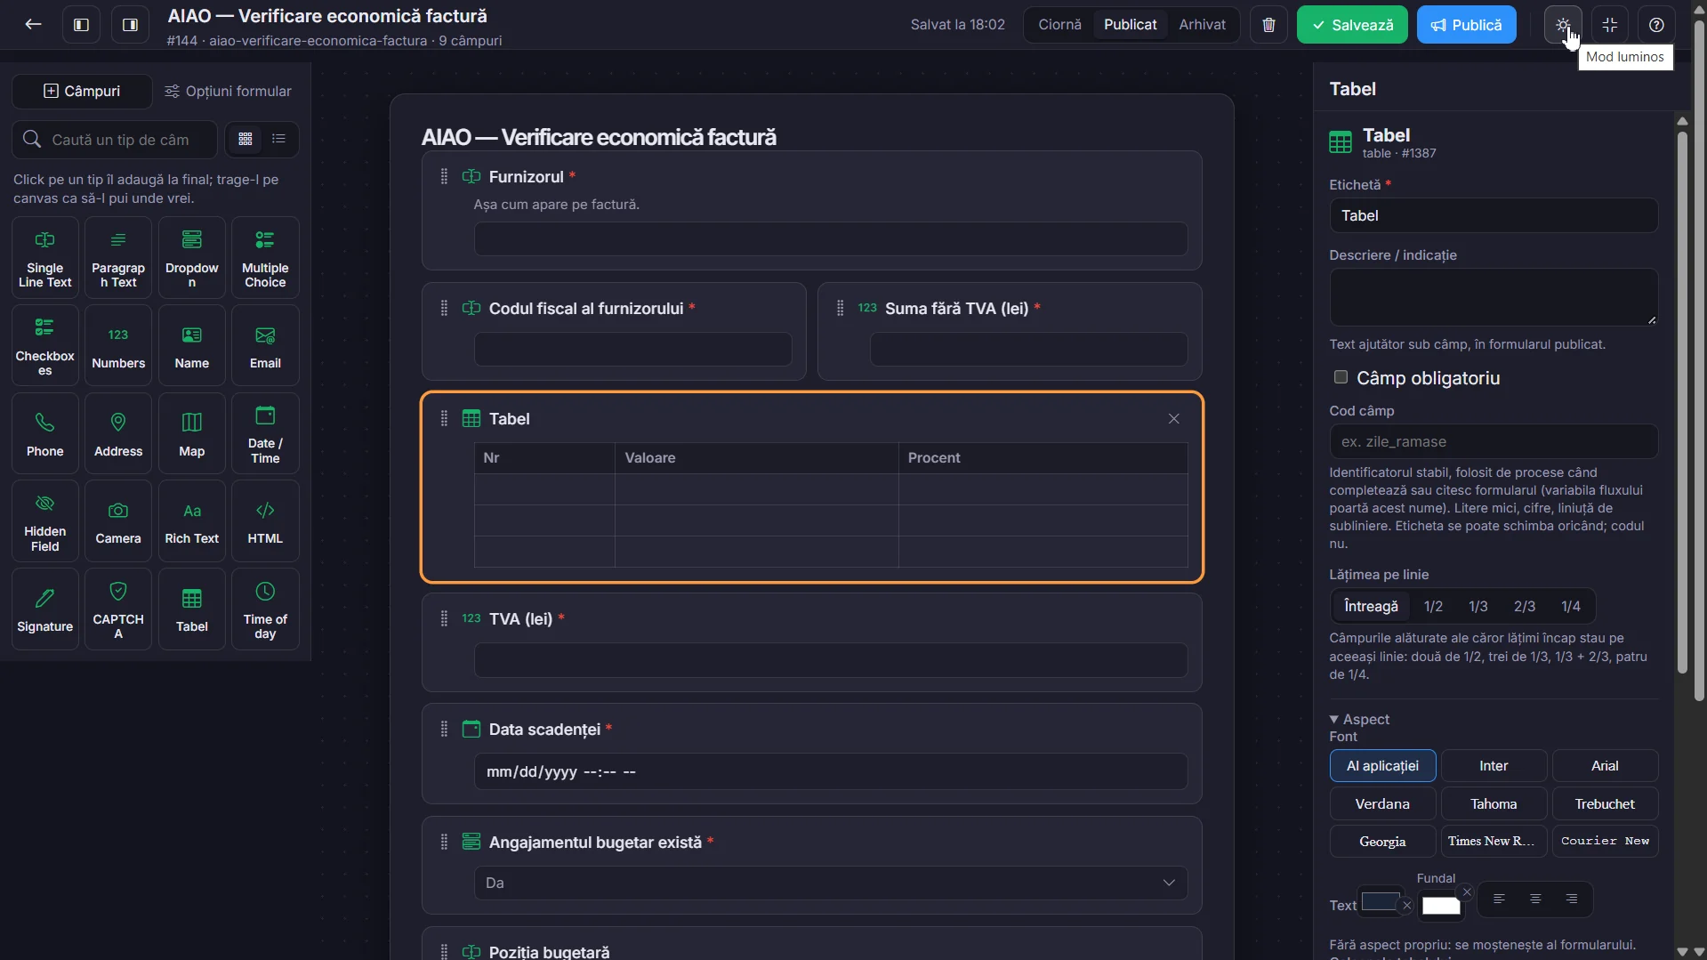1707x960 pixels.
Task: Click the center text alignment icon
Action: [1535, 899]
